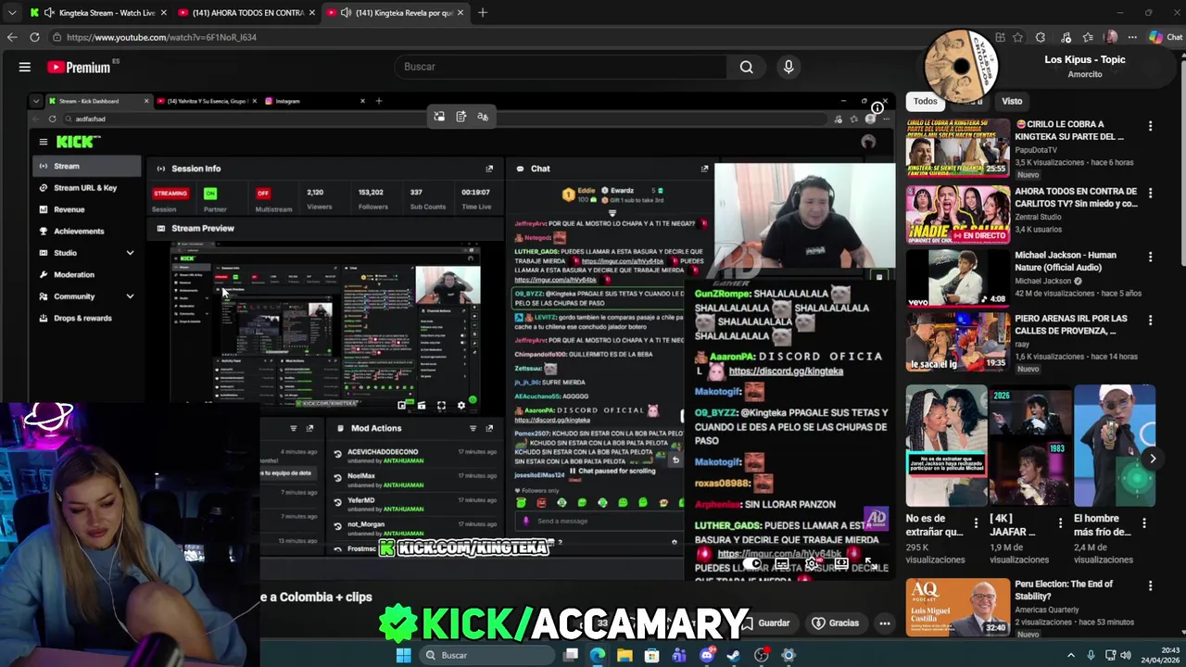Reload the YouTube page

pyautogui.click(x=34, y=37)
